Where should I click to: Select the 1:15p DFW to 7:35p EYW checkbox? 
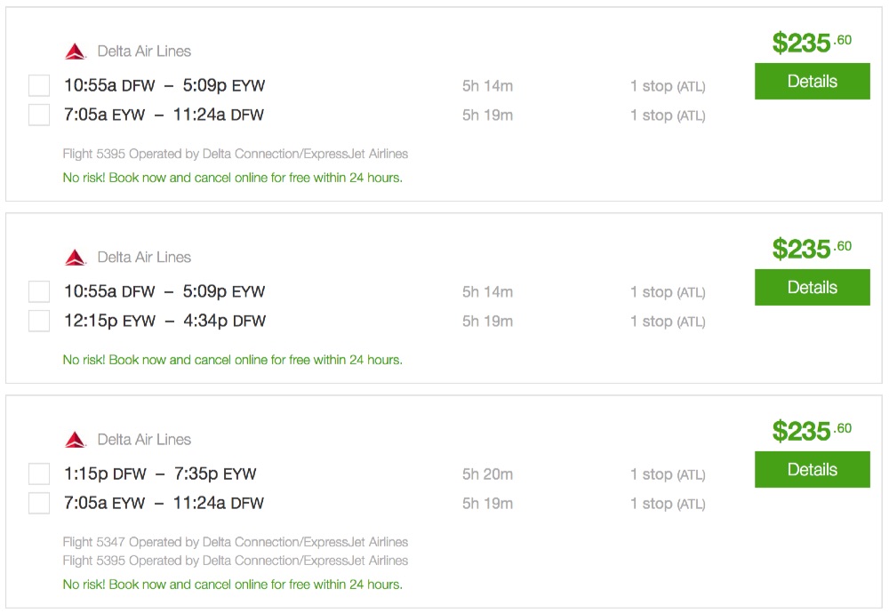(x=39, y=474)
